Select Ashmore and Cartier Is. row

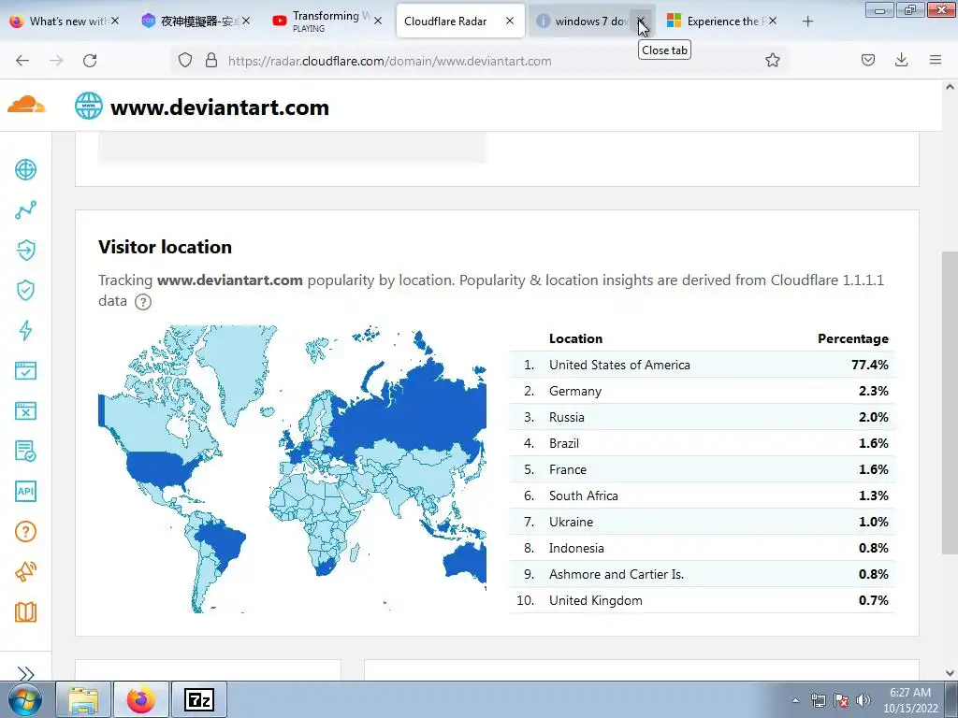[x=703, y=575]
